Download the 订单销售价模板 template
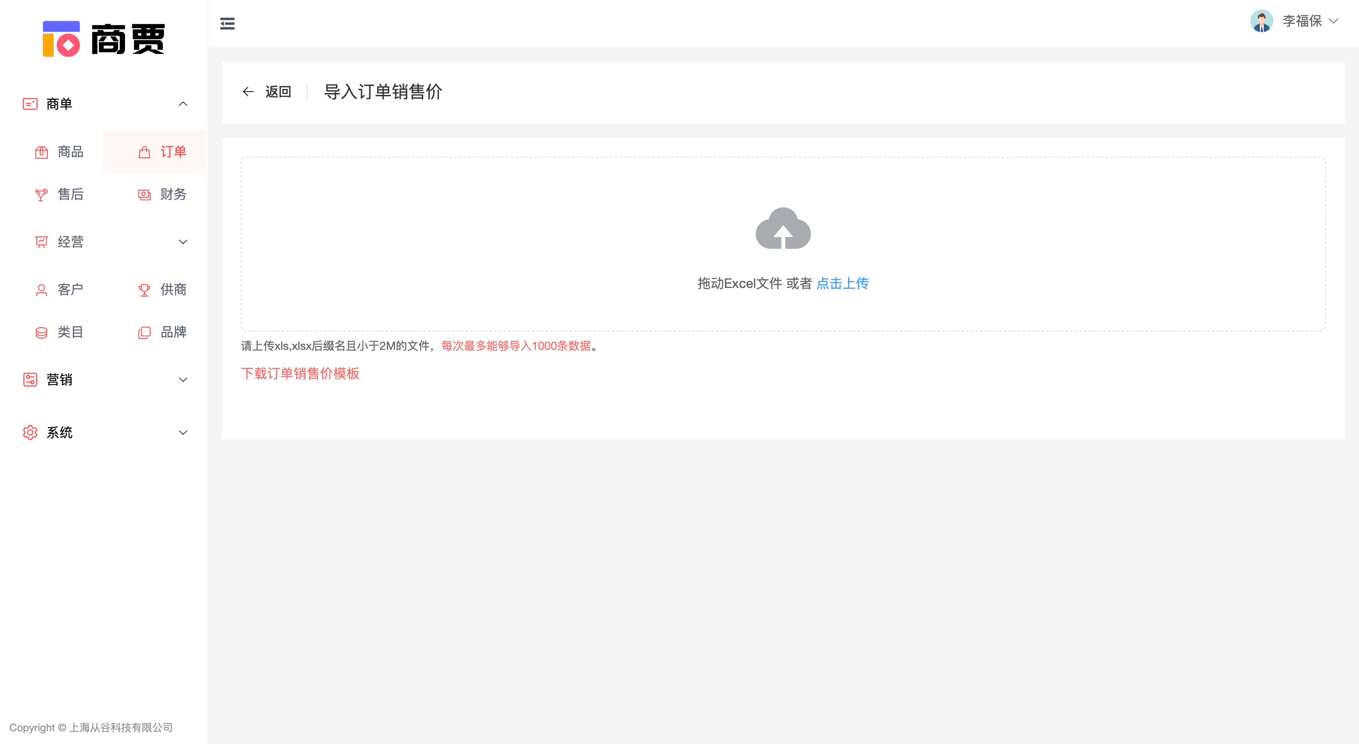Screen dimensions: 1359x744 (300, 373)
